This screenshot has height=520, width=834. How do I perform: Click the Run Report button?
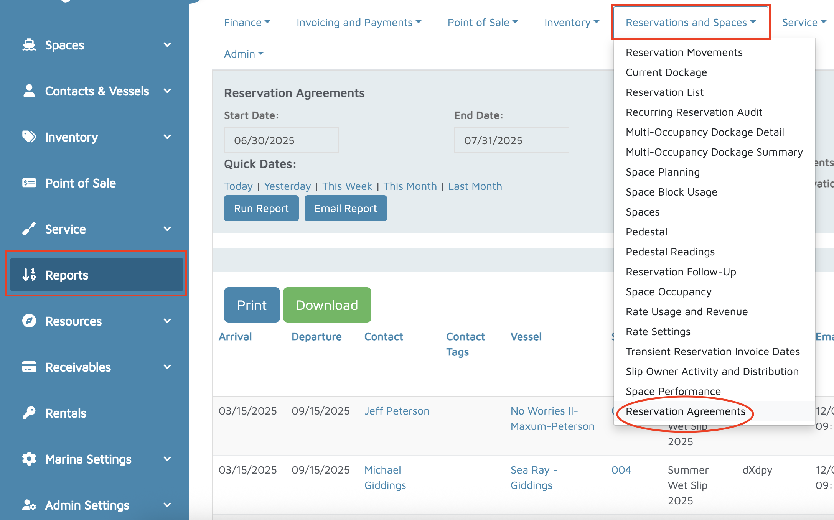tap(261, 208)
